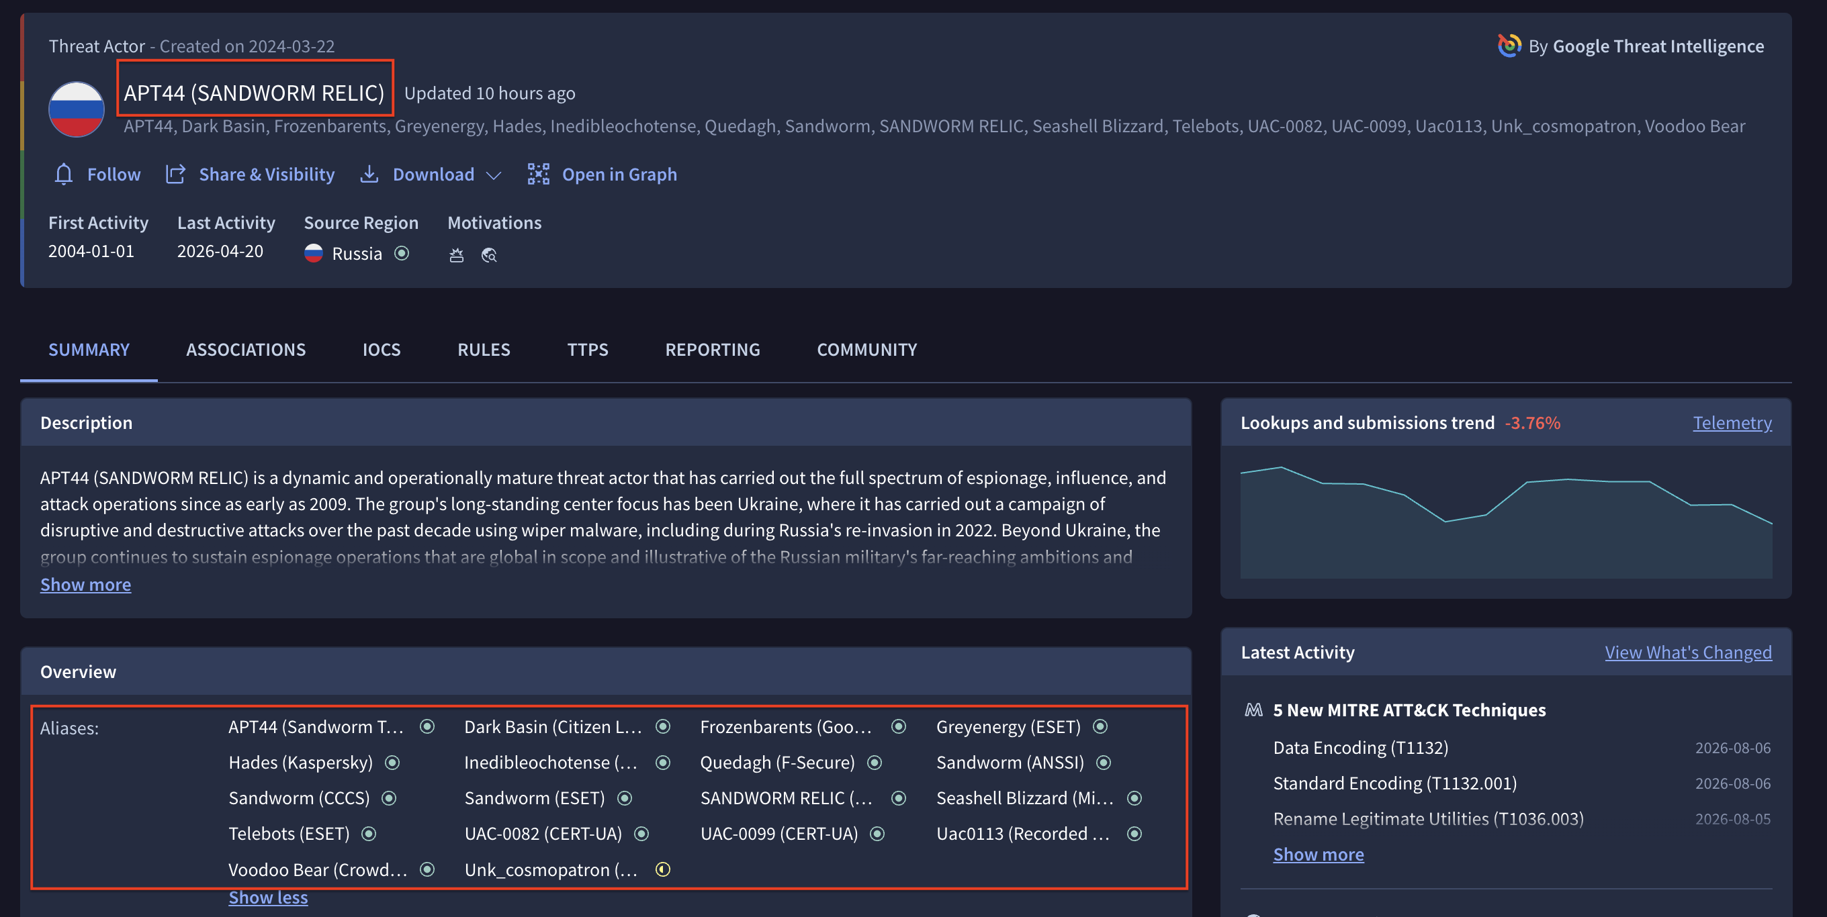
Task: Click the Google Threat Intelligence logo
Action: click(1509, 46)
